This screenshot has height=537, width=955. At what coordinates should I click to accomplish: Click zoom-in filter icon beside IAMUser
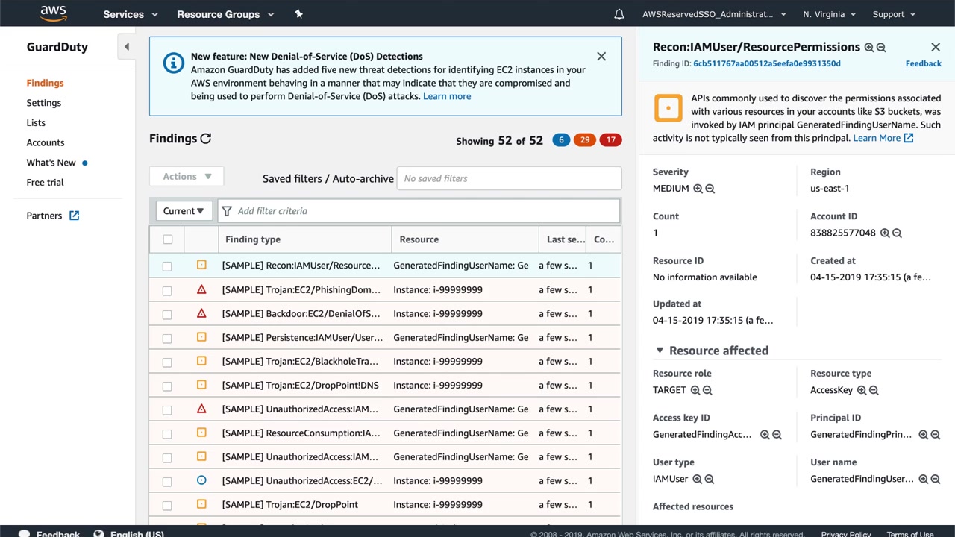(x=697, y=479)
